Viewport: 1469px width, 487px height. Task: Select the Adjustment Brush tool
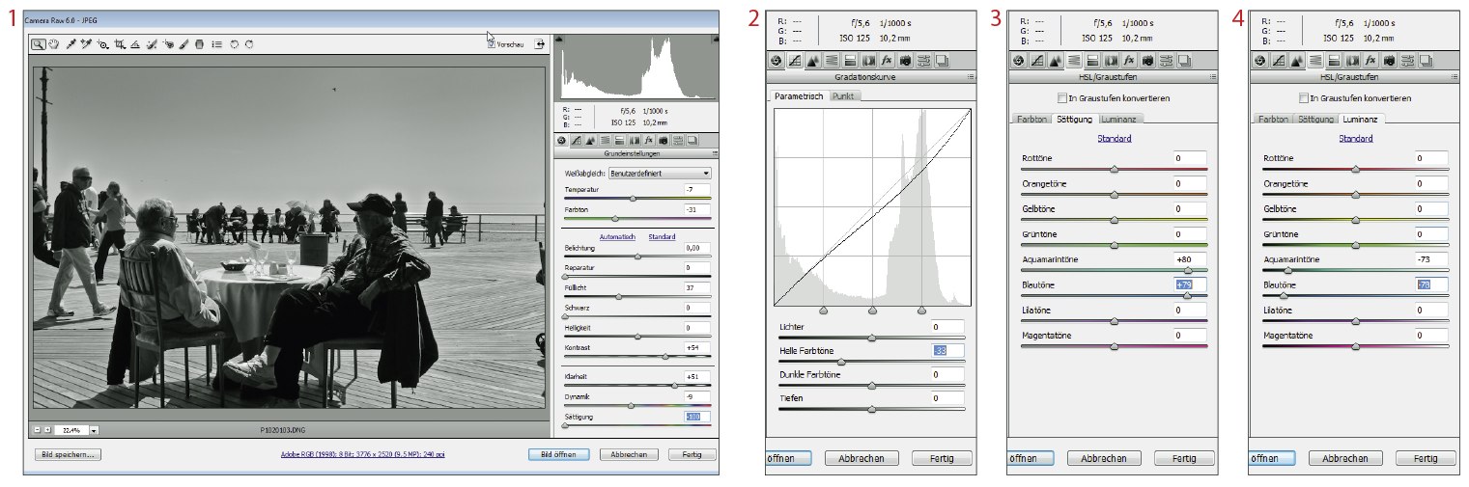(x=183, y=43)
